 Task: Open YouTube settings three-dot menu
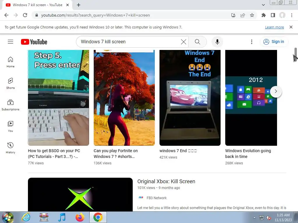pos(252,42)
